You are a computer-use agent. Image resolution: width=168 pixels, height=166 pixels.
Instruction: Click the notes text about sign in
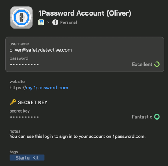[78, 136]
